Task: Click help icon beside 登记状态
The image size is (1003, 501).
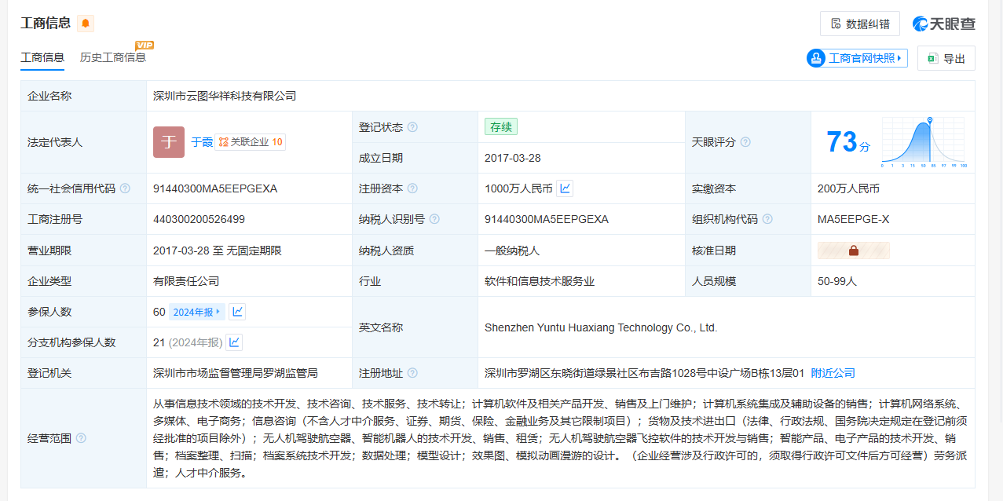Action: coord(412,127)
